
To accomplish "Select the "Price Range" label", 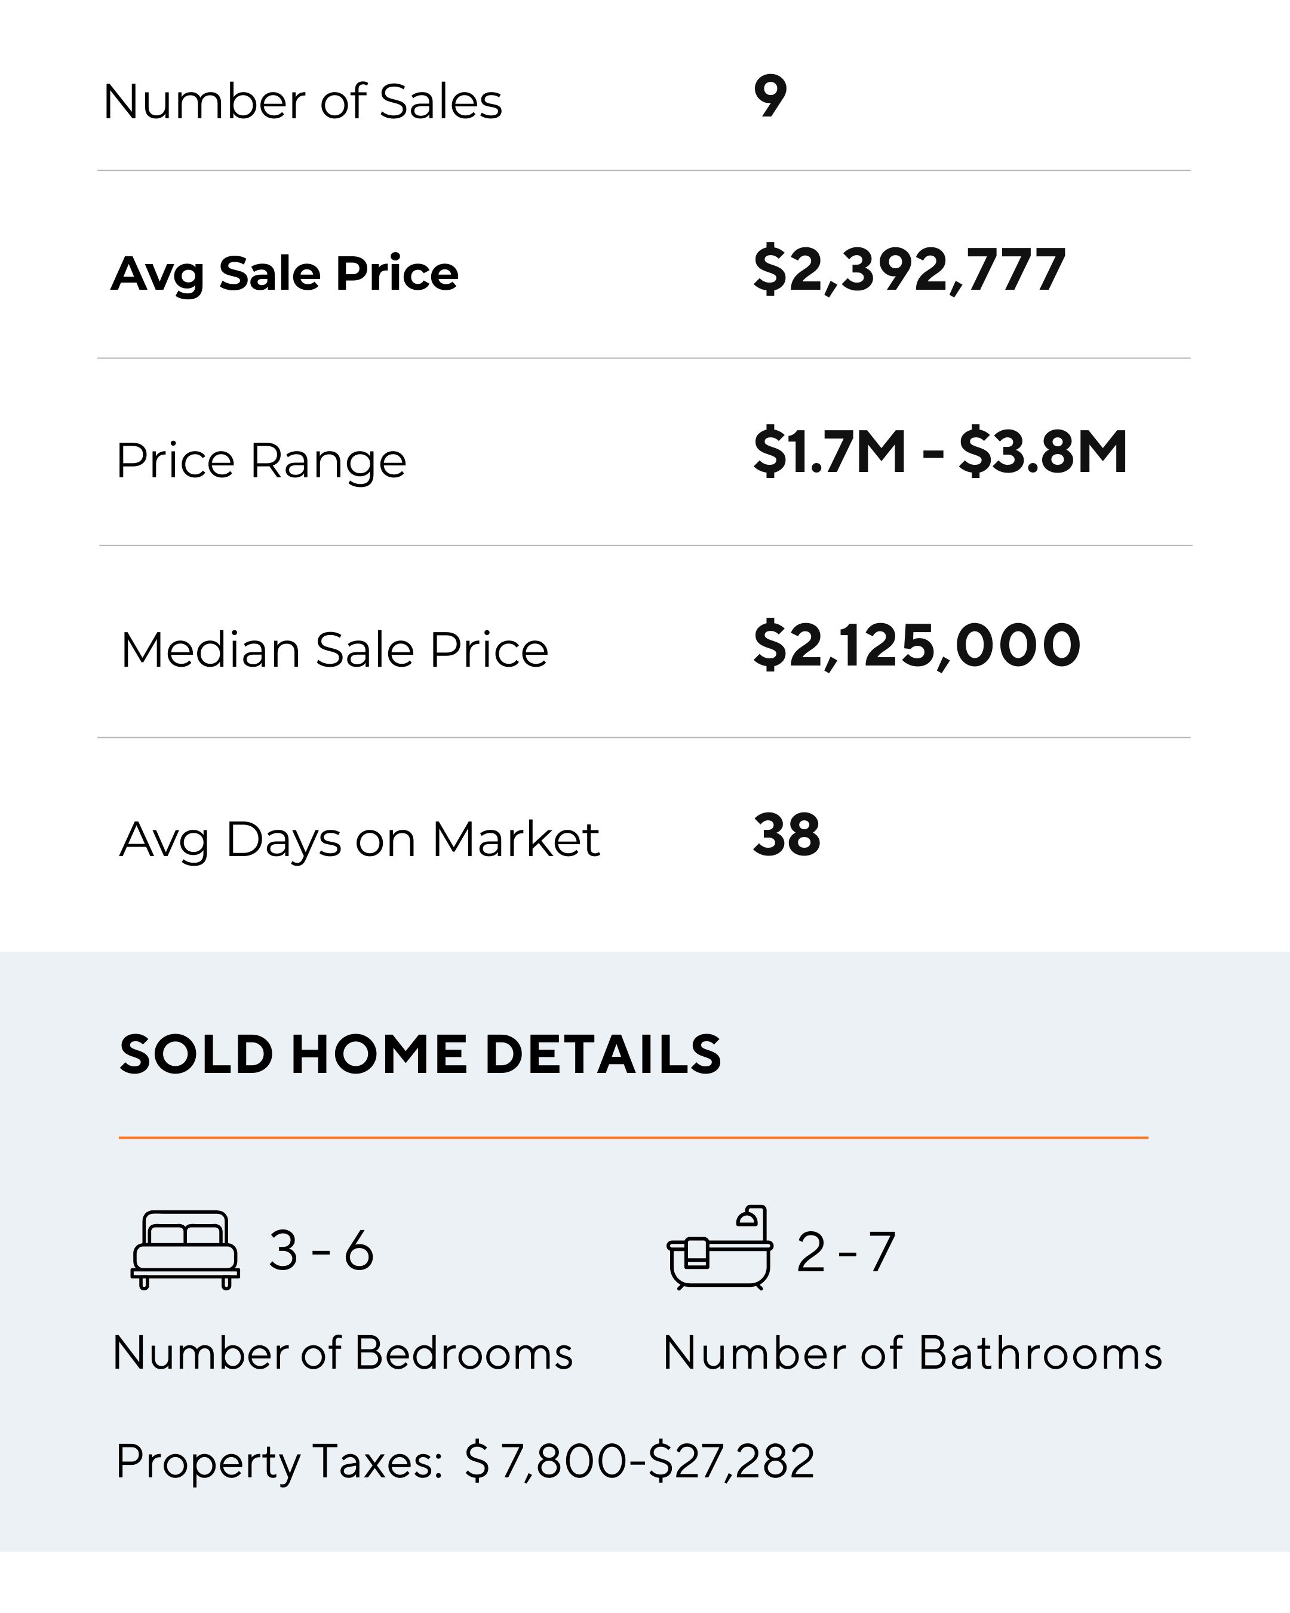I will pos(261,460).
